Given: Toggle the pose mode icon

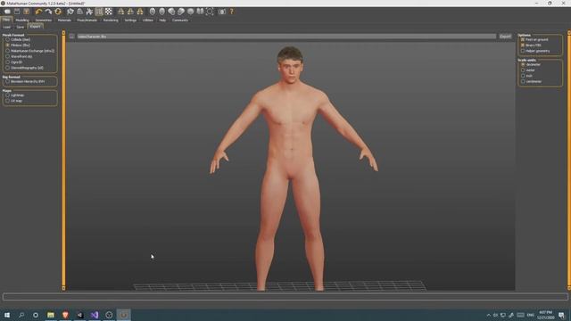Looking at the screenshot, I should click(89, 12).
